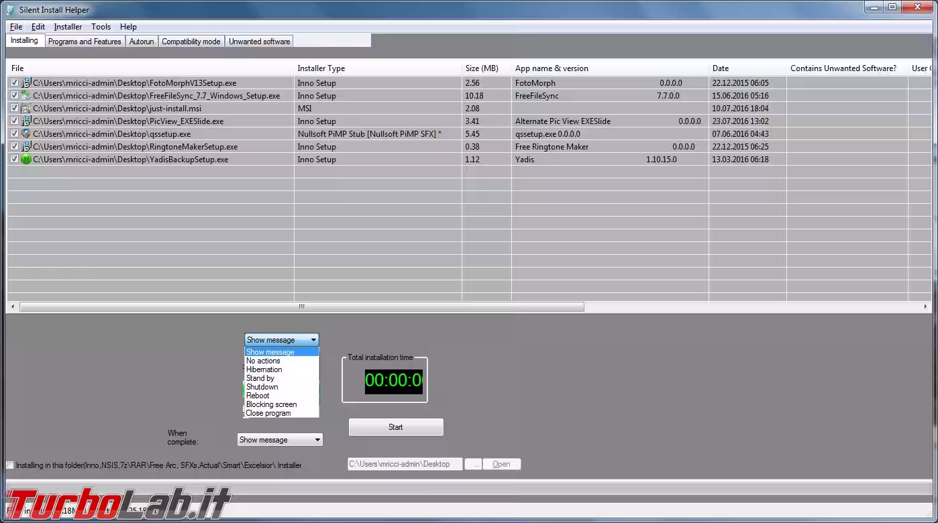Select Hibernation from the open dropdown list

point(264,369)
